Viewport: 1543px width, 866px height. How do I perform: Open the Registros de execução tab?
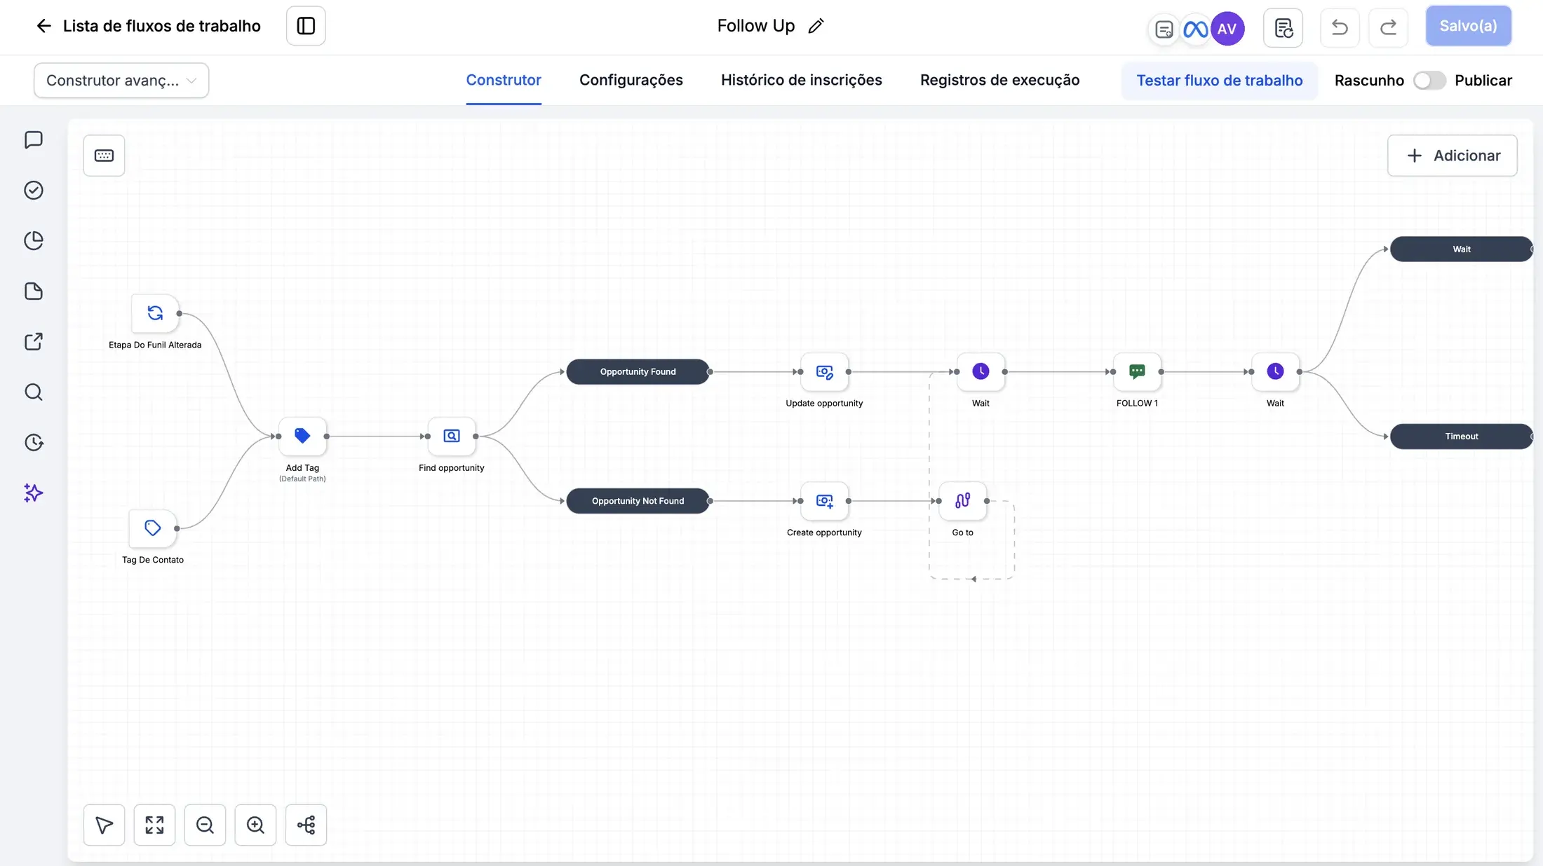[x=999, y=81]
